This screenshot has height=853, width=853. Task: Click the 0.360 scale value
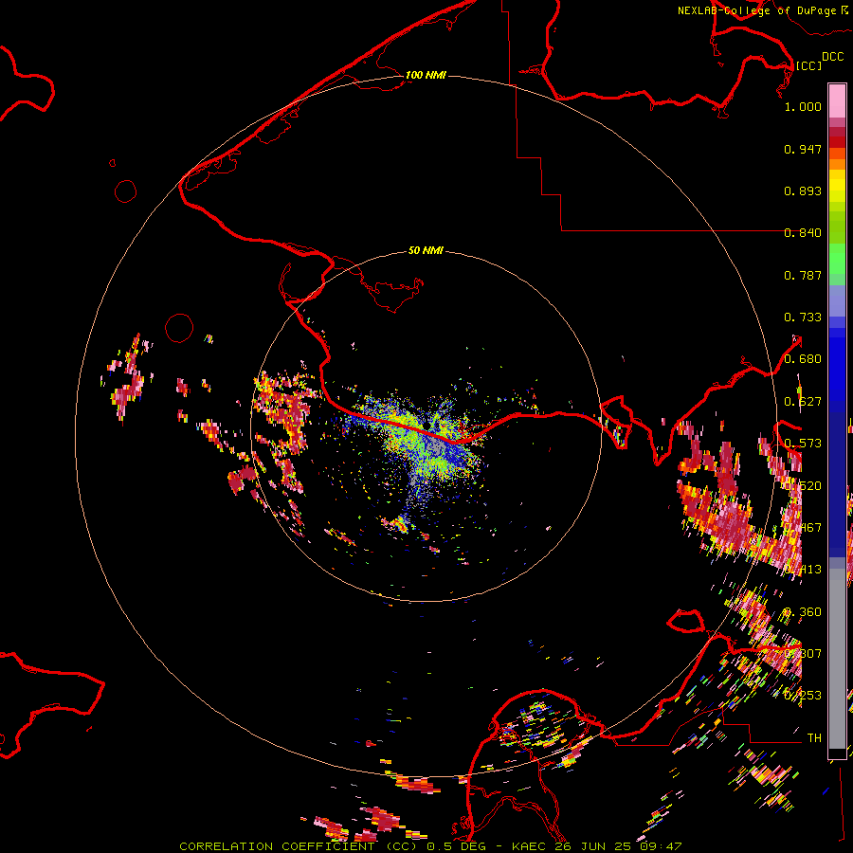click(803, 612)
